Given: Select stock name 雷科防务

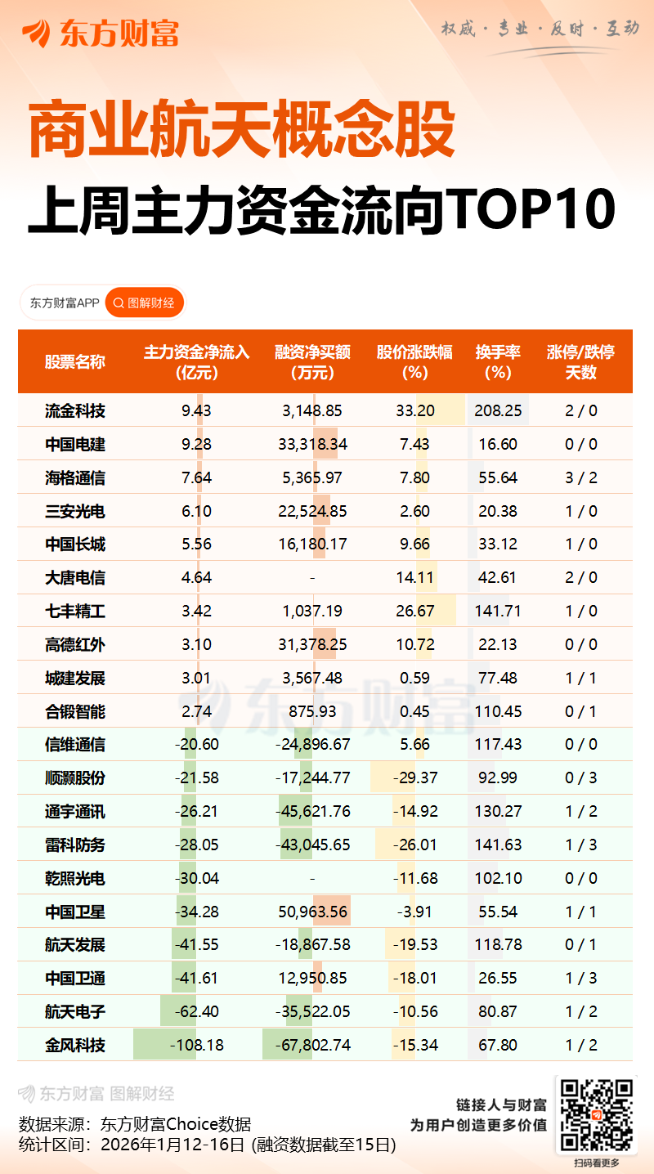Looking at the screenshot, I should [74, 845].
